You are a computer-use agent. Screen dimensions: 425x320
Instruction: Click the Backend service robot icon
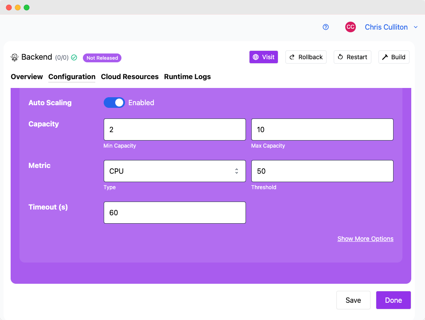tap(14, 57)
